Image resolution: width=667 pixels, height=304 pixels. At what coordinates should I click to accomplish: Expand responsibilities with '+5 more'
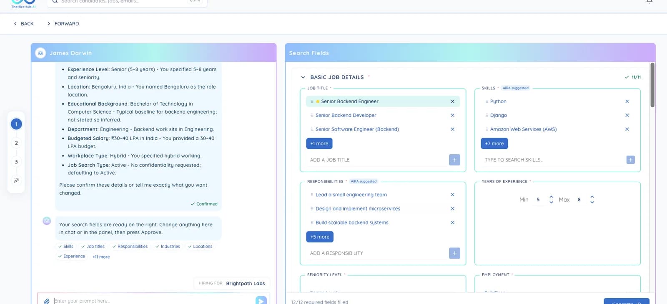pyautogui.click(x=320, y=237)
